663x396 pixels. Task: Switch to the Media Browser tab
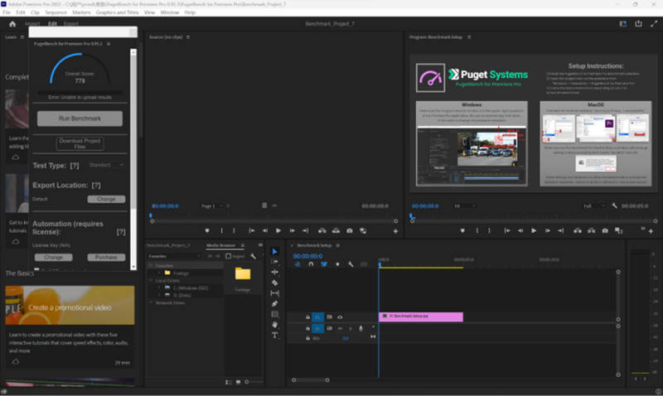(220, 245)
